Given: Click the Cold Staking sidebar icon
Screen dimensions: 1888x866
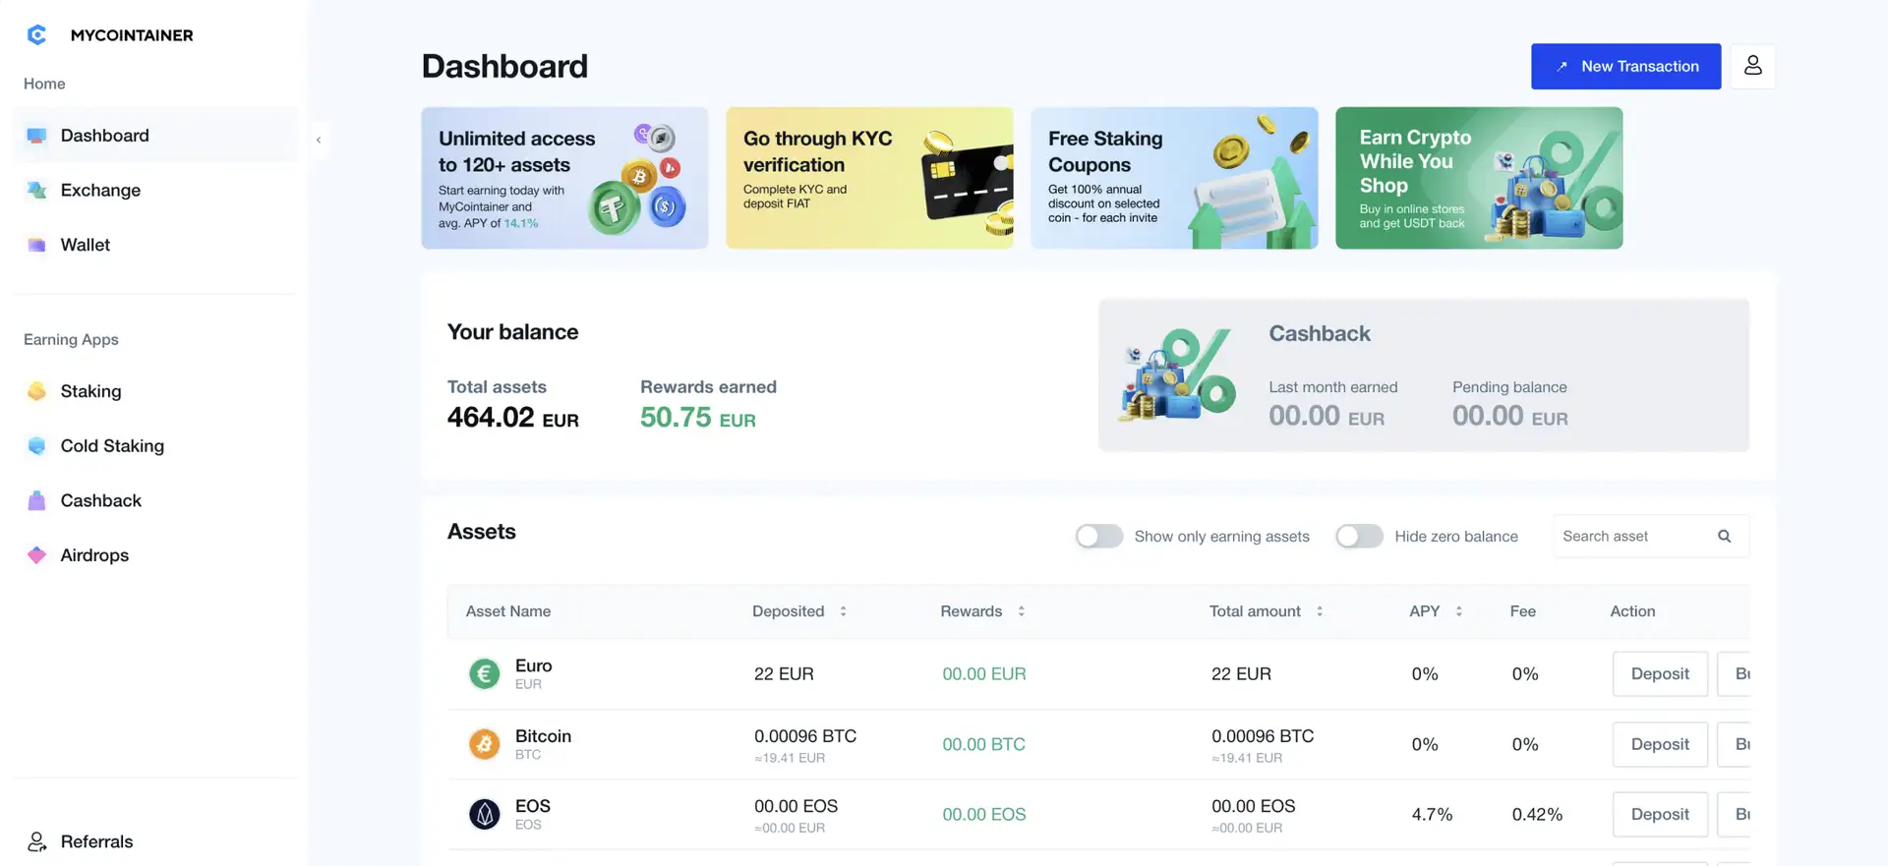Looking at the screenshot, I should coord(36,446).
